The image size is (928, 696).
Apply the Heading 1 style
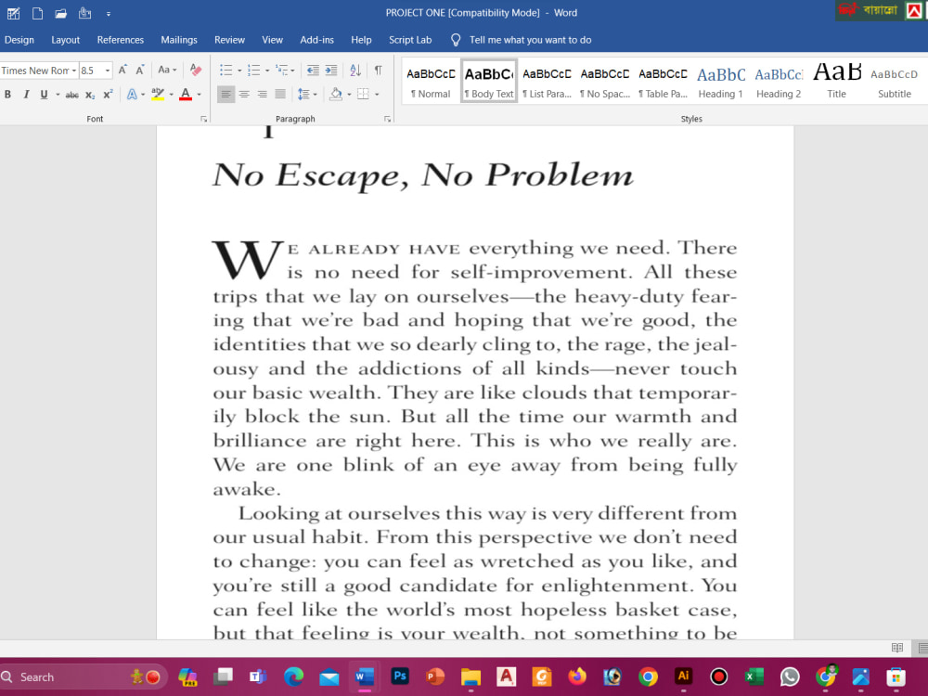720,81
